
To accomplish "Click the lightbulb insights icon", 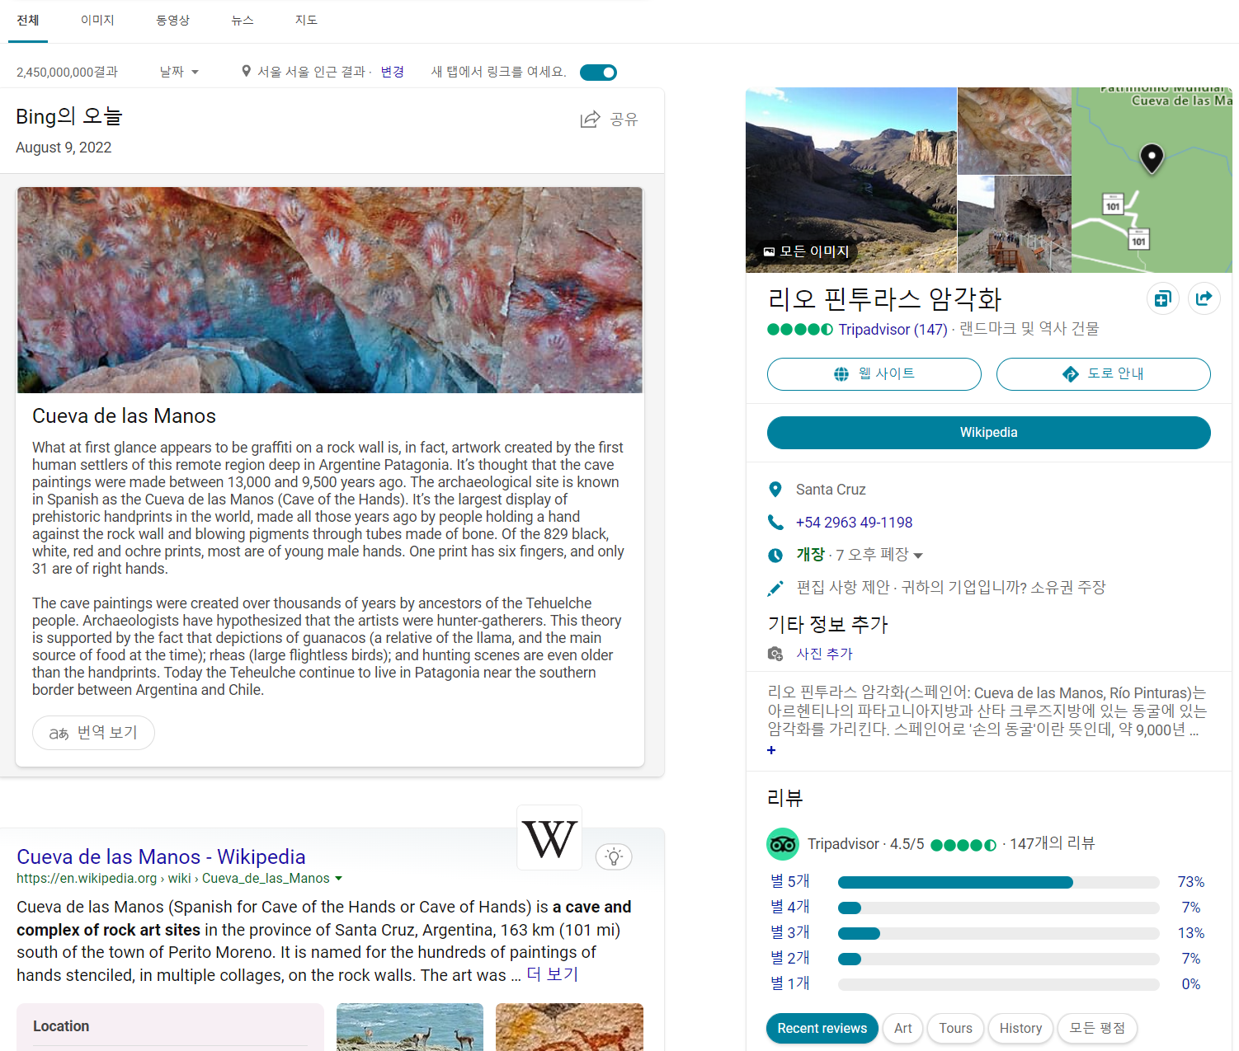I will click(614, 856).
